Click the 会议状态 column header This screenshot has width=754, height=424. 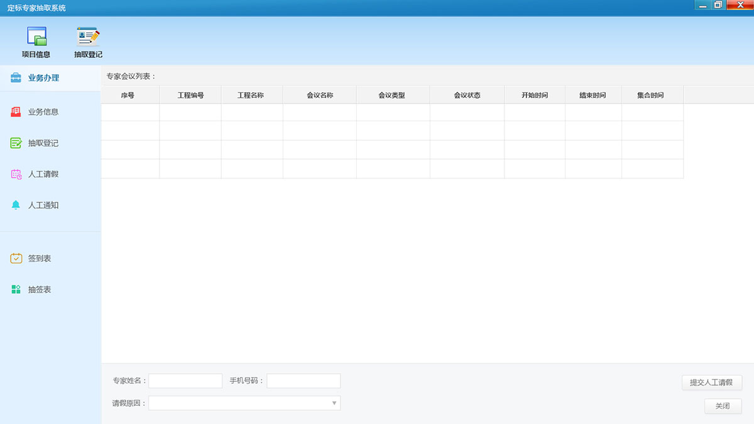pos(467,95)
